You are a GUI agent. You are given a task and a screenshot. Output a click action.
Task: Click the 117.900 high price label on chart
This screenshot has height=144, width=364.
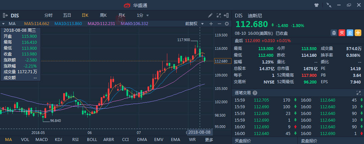click(184, 40)
